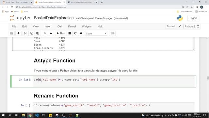Image resolution: width=209 pixels, height=118 pixels.
Task: Click the Bucks 4034 output row
Action: click(49, 45)
